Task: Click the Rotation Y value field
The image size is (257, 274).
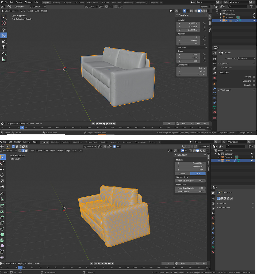Action: (188, 40)
